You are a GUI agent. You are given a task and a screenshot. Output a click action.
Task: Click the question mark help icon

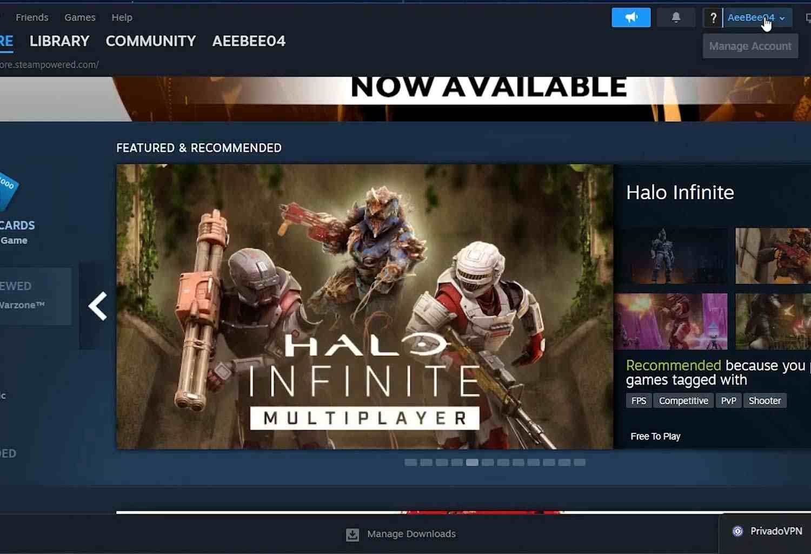click(713, 18)
